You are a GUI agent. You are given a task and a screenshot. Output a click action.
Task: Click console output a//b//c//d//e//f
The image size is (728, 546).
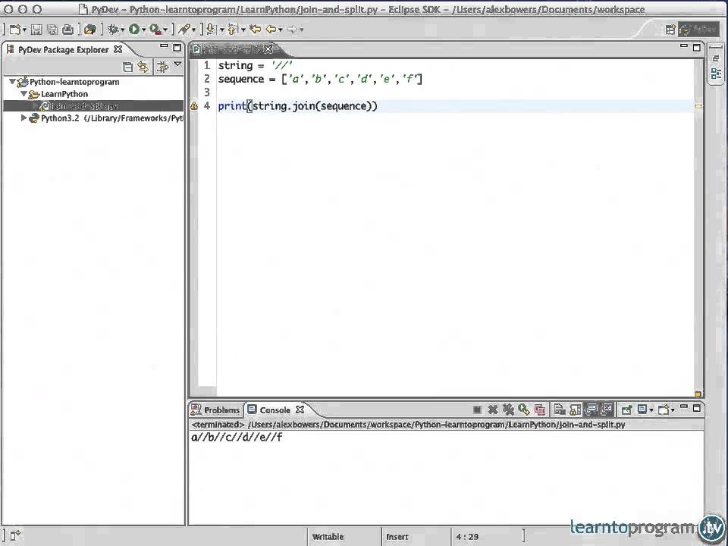pos(237,438)
